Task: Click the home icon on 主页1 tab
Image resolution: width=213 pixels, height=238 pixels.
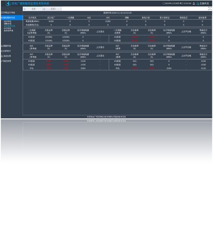Action: (44, 9)
